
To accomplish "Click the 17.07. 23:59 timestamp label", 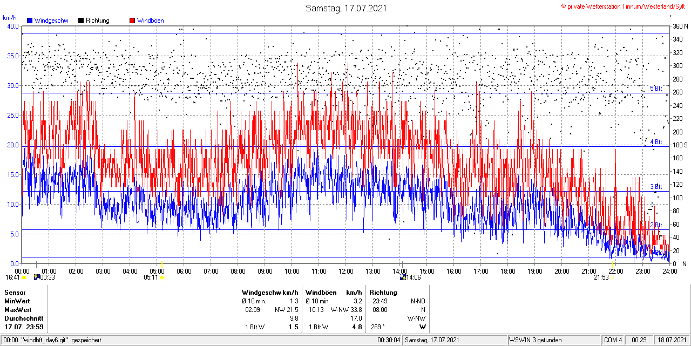I will (x=24, y=327).
